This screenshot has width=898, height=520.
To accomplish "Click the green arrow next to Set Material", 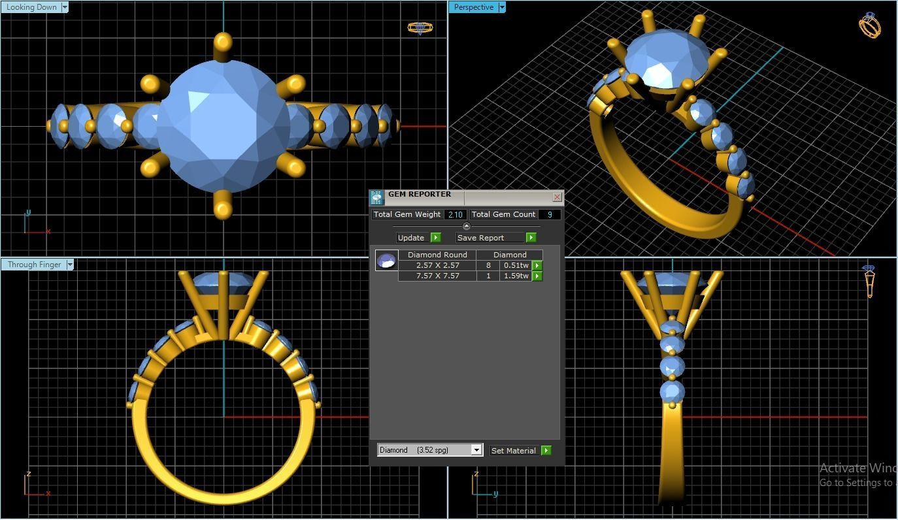I will pyautogui.click(x=546, y=451).
